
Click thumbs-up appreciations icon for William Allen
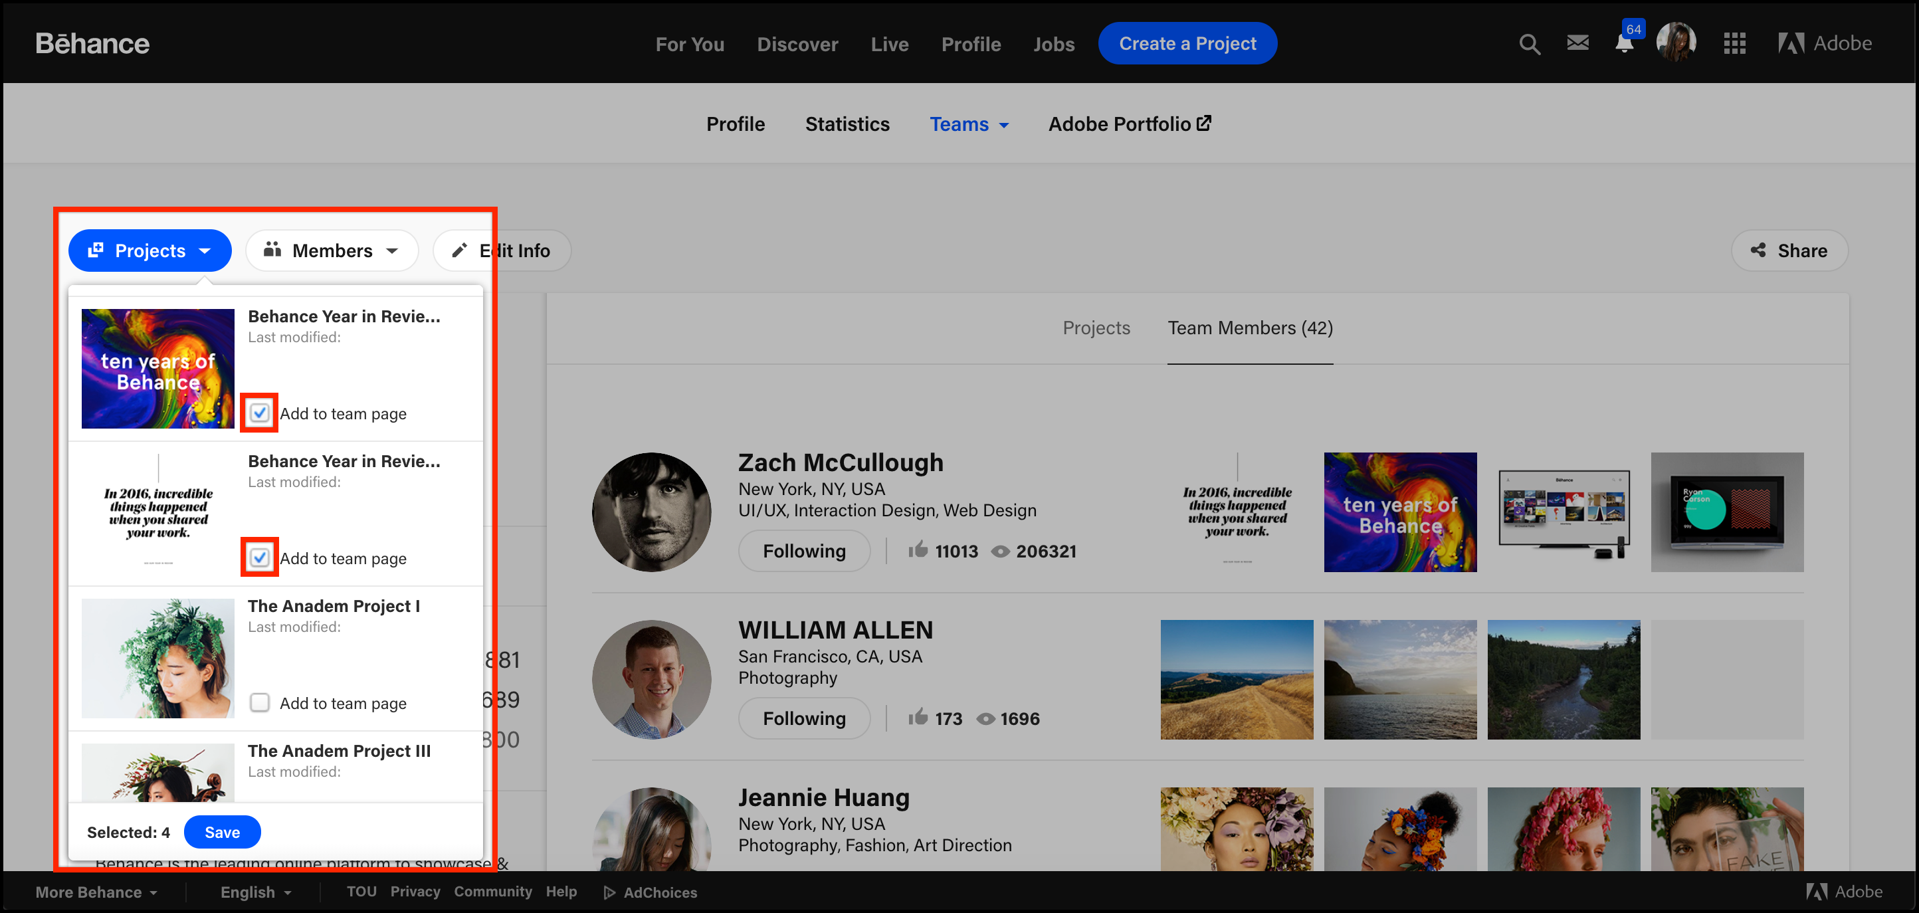tap(917, 717)
